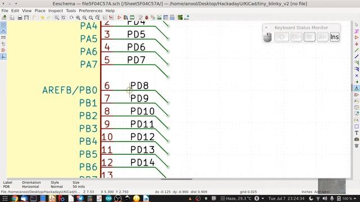Toggle inches units in left toolbar

(3, 31)
